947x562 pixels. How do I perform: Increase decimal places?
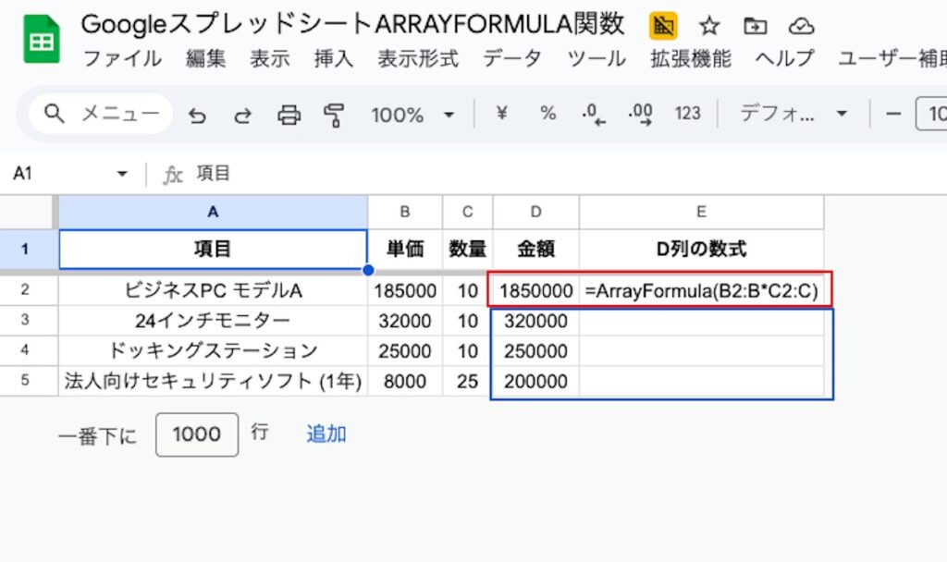[640, 114]
